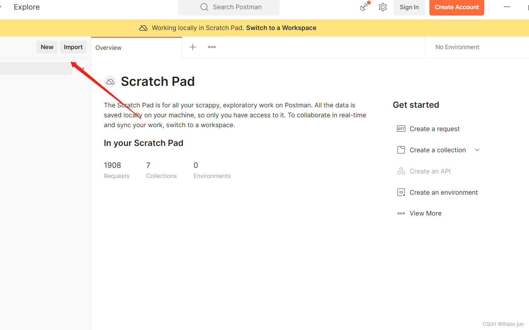Click Create an API link
Image resolution: width=529 pixels, height=330 pixels.
tap(430, 171)
